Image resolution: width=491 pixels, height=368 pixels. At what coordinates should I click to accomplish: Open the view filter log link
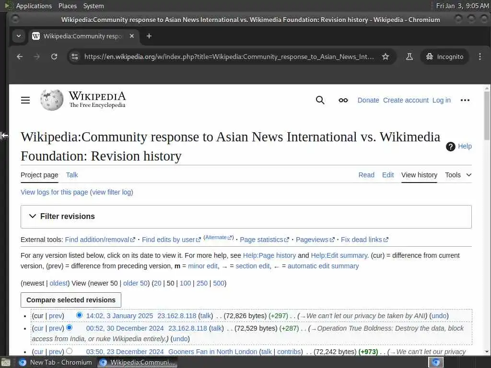tap(111, 192)
